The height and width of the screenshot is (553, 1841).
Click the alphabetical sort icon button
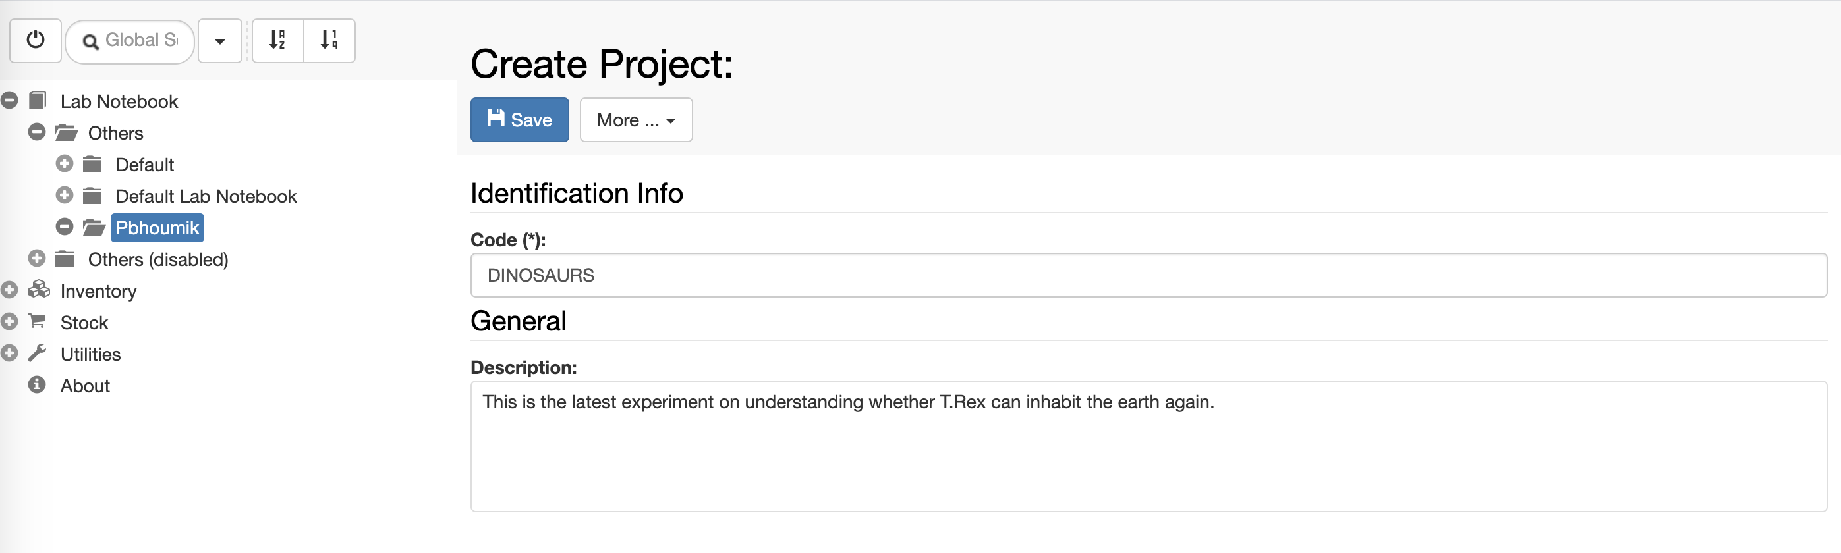click(278, 41)
